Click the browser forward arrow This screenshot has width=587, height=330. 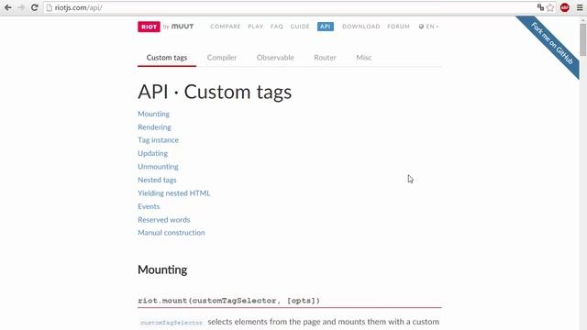click(x=21, y=7)
